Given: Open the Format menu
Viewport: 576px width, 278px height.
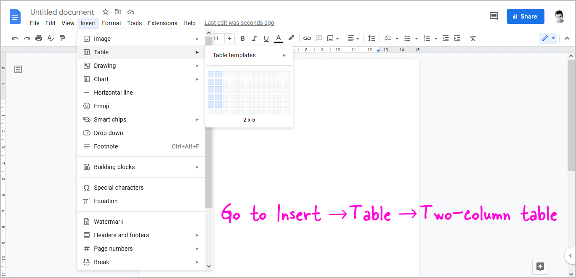Looking at the screenshot, I should coord(111,23).
